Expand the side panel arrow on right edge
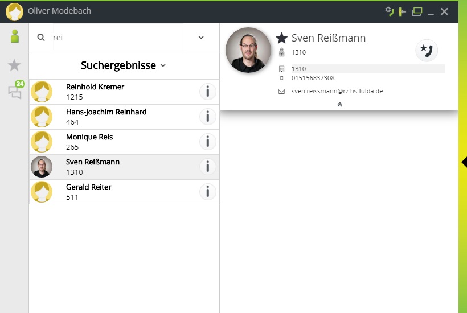 click(x=463, y=162)
